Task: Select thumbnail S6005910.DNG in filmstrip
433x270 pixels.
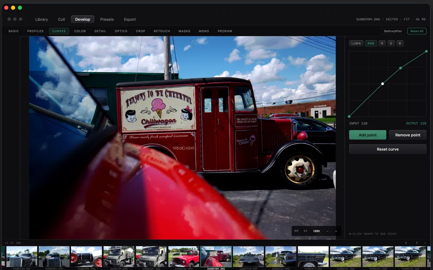Action: (248, 257)
